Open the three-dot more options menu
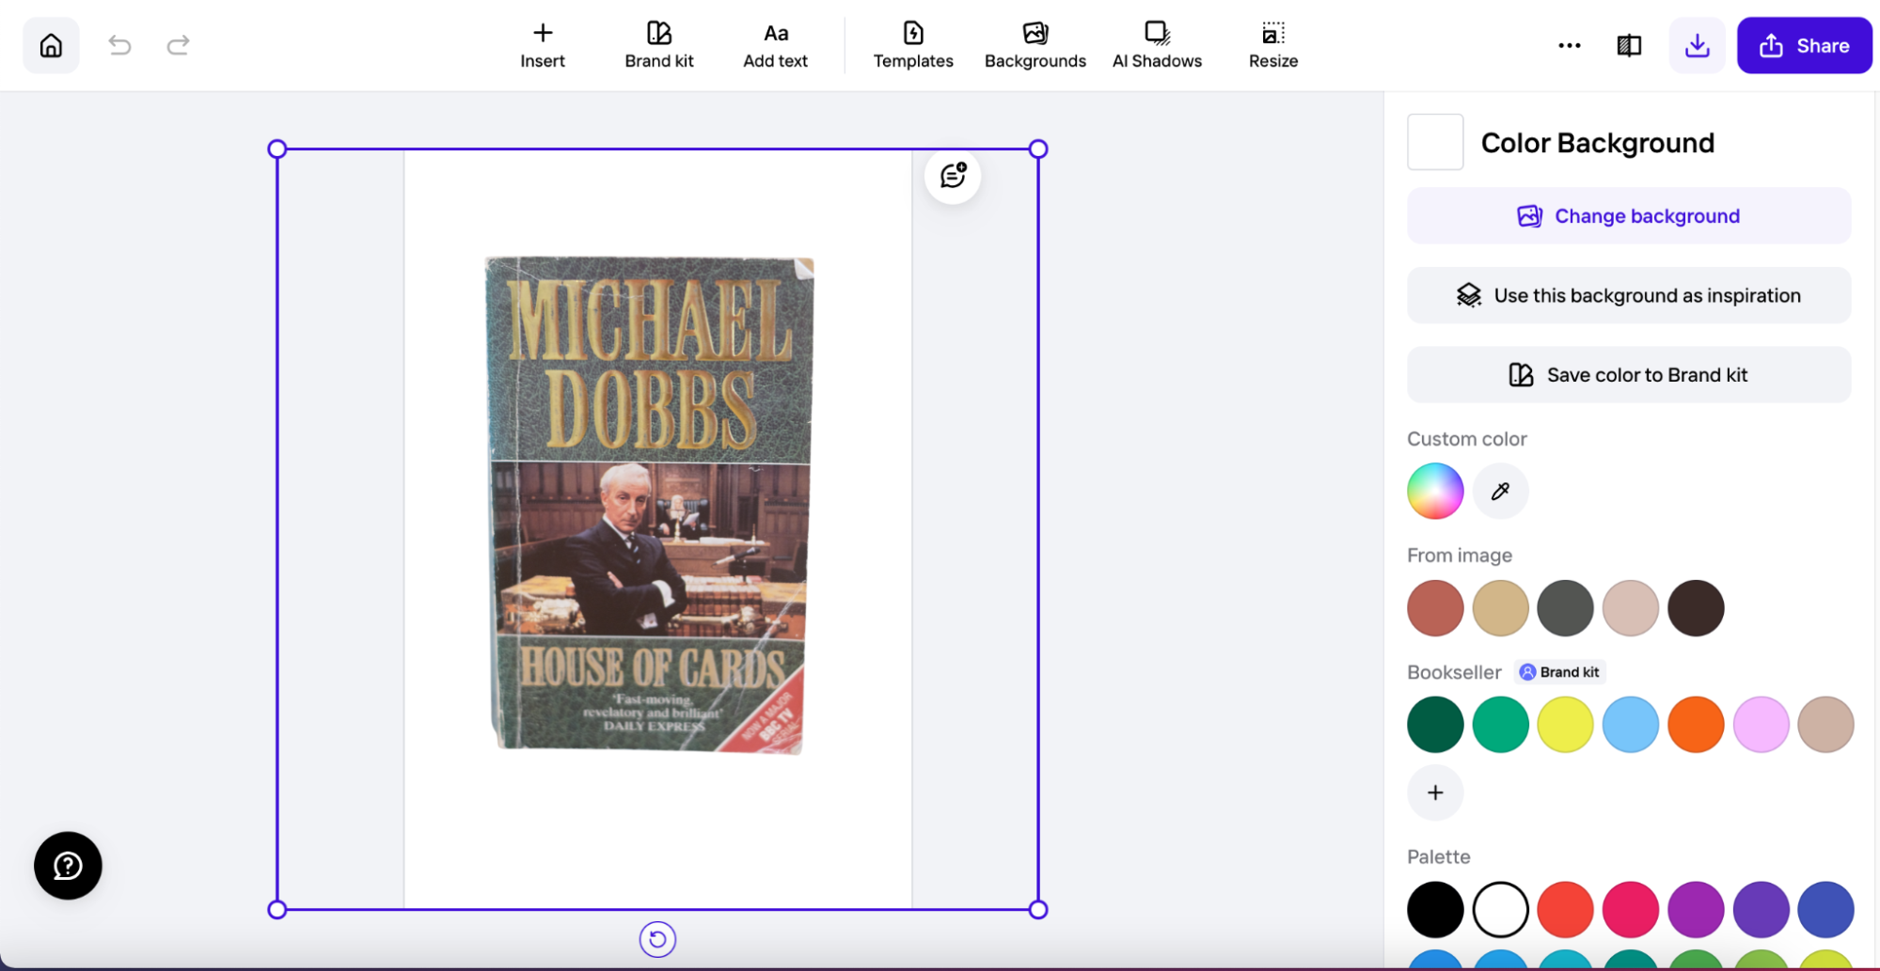Image resolution: width=1880 pixels, height=971 pixels. click(1570, 45)
